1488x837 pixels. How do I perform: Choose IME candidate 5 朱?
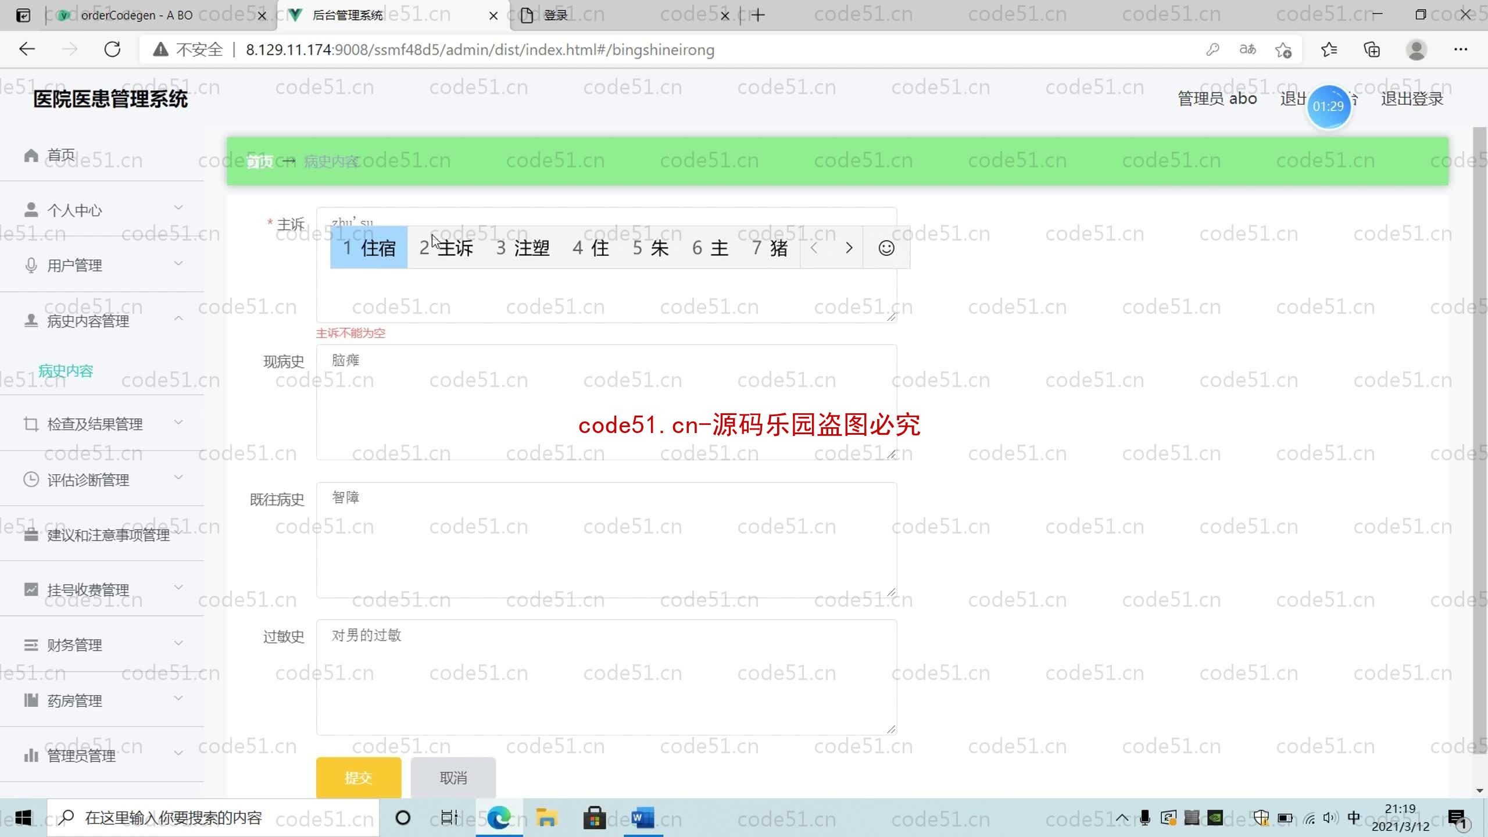click(651, 248)
